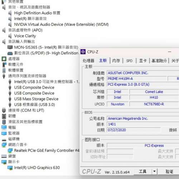Click the MON-SIS365 monitor audio icon
This screenshot has width=179, height=179.
(10, 47)
